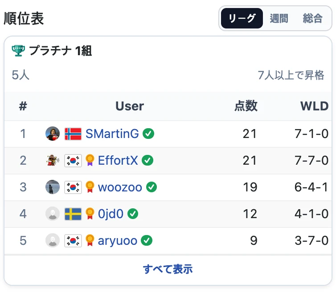Click EffortX's purple ribbon medal icon

pyautogui.click(x=90, y=160)
